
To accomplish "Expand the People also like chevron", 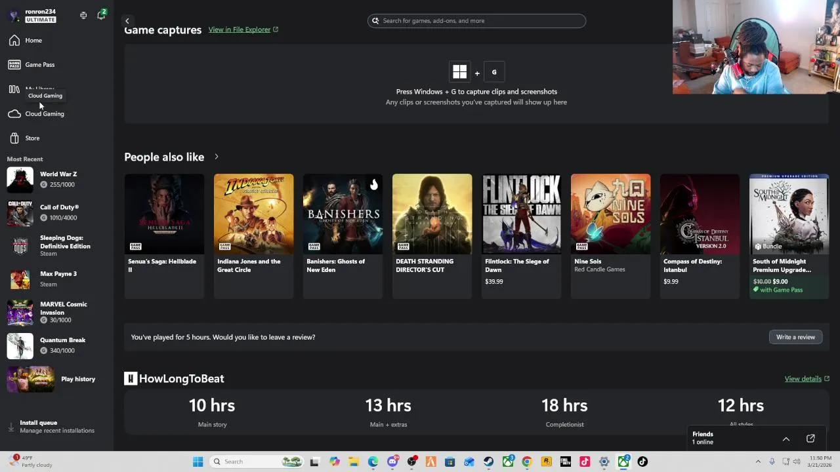I will [x=216, y=157].
